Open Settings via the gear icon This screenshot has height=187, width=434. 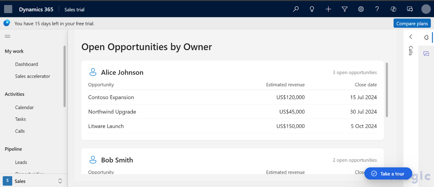(x=361, y=9)
